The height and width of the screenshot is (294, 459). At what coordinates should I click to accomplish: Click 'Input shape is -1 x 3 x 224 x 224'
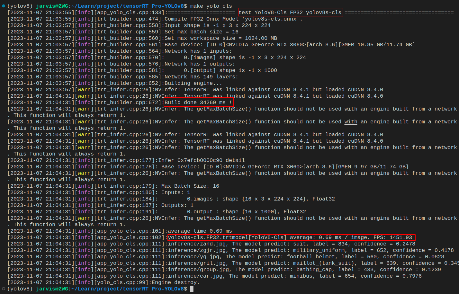coord(218,25)
